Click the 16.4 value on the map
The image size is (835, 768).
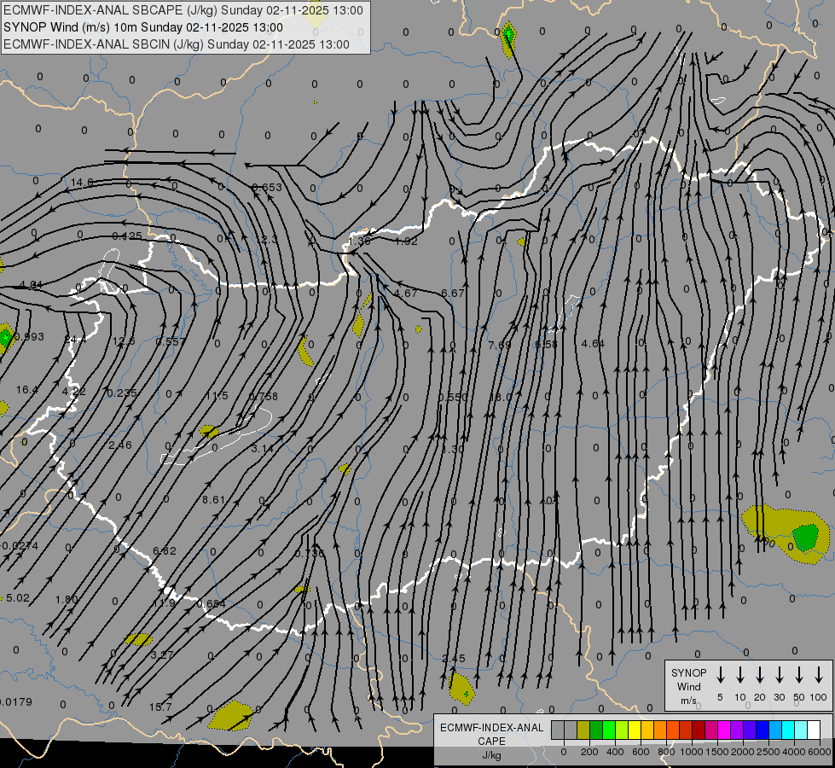[27, 390]
